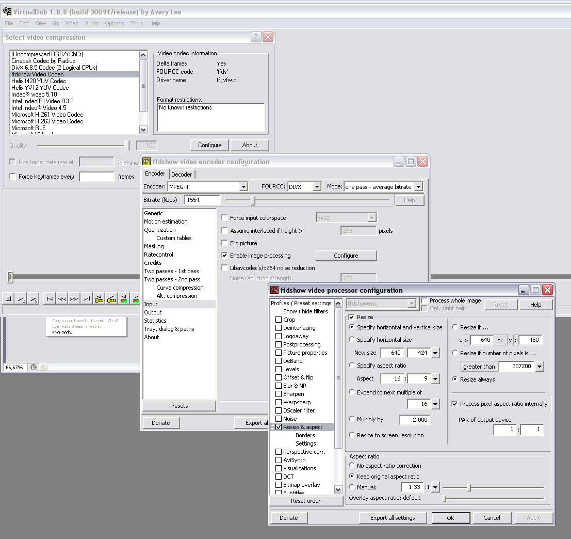This screenshot has height=539, width=571.
Task: Click the Bitrate (kbps) input field
Action: pos(203,200)
